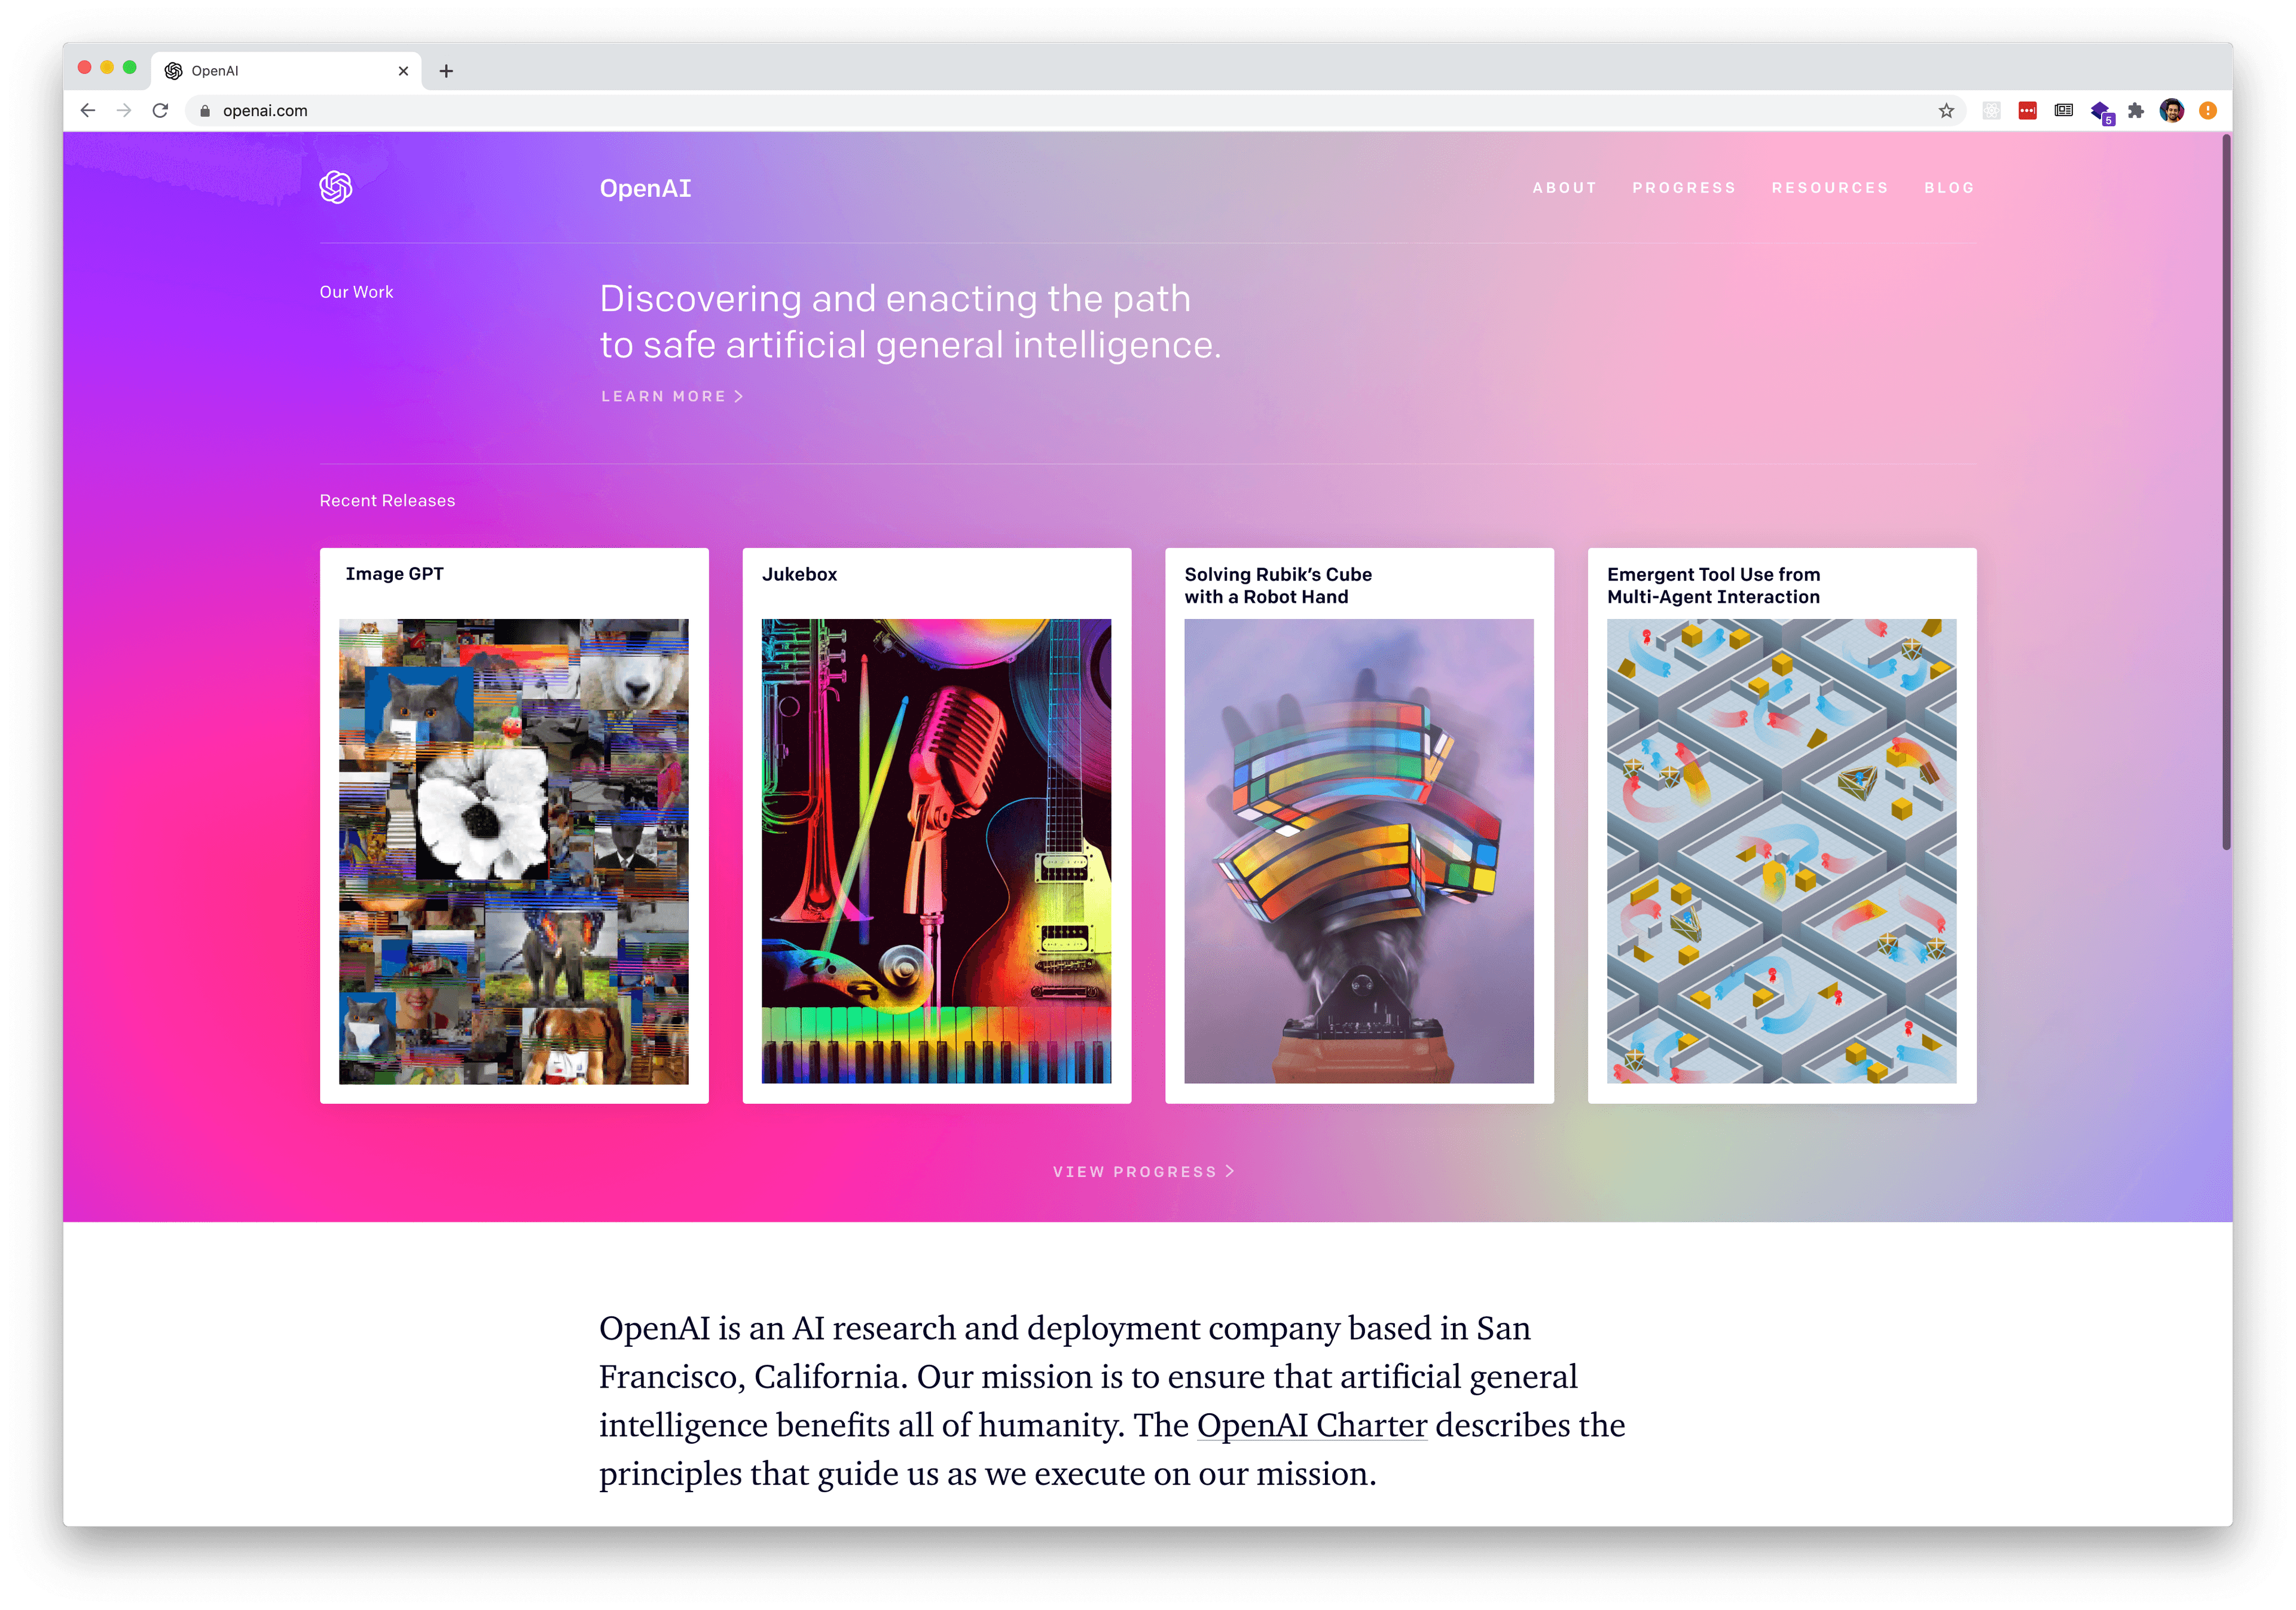Open the About menu item
Screen dimensions: 2296x1610
(x=1564, y=188)
